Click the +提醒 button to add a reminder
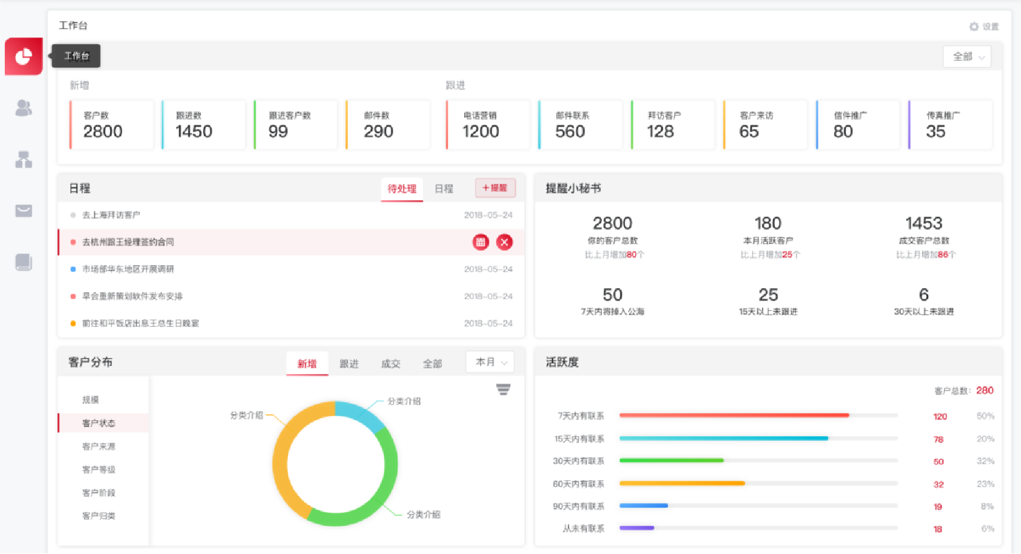 495,188
